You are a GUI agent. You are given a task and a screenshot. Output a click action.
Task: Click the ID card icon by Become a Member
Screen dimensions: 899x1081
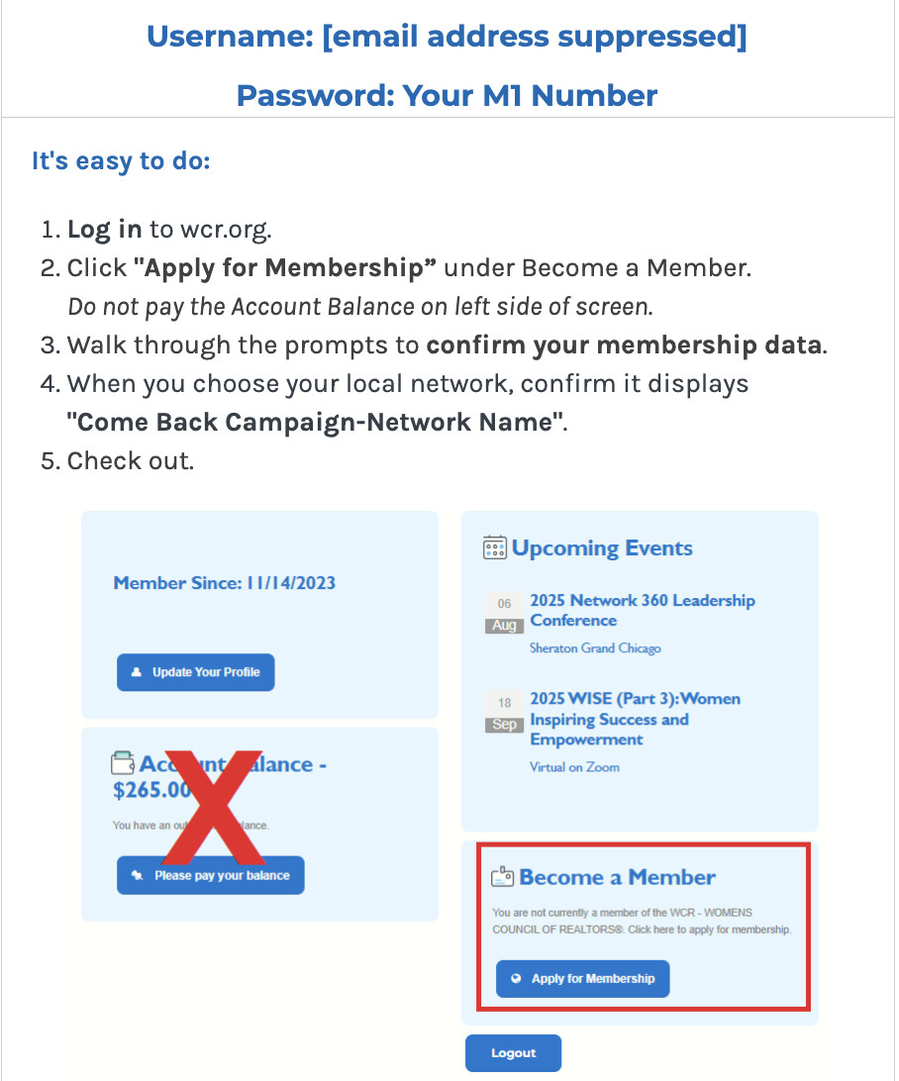point(503,877)
